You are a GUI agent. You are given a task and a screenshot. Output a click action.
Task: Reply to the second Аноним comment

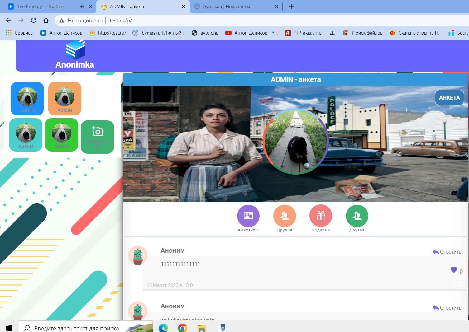[447, 308]
